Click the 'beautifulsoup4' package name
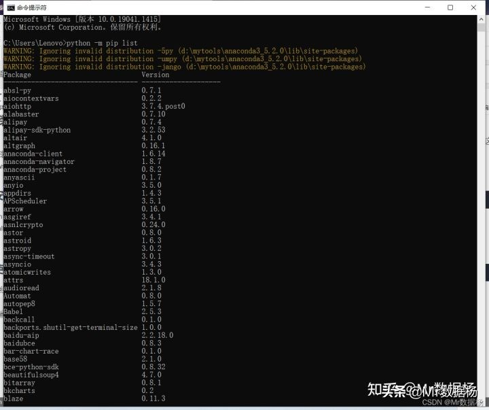 (31, 375)
